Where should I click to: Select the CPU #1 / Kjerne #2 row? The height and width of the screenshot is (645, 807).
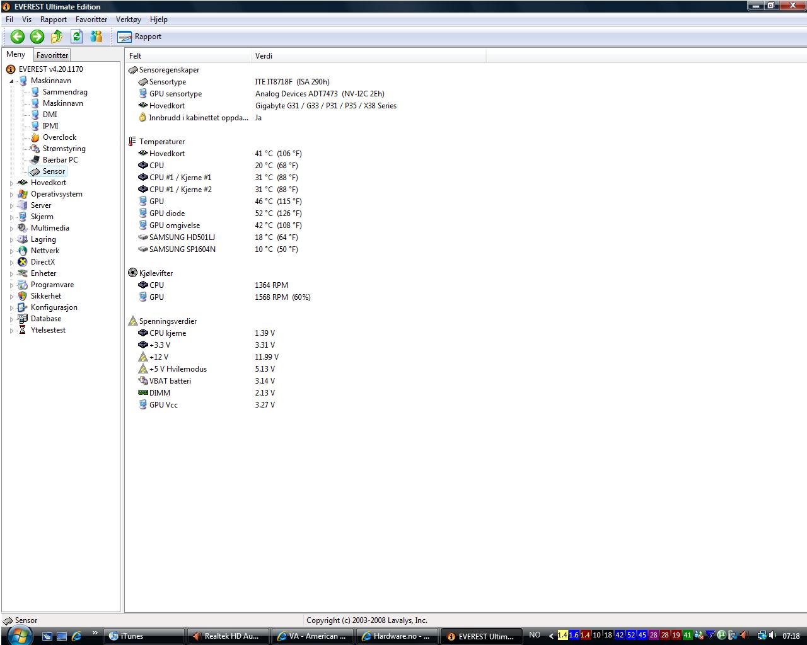[306, 190]
